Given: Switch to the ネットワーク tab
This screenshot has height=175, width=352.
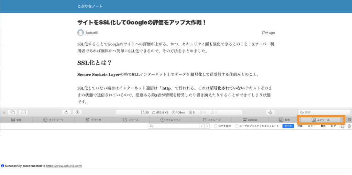Looking at the screenshot, I should (x=54, y=120).
